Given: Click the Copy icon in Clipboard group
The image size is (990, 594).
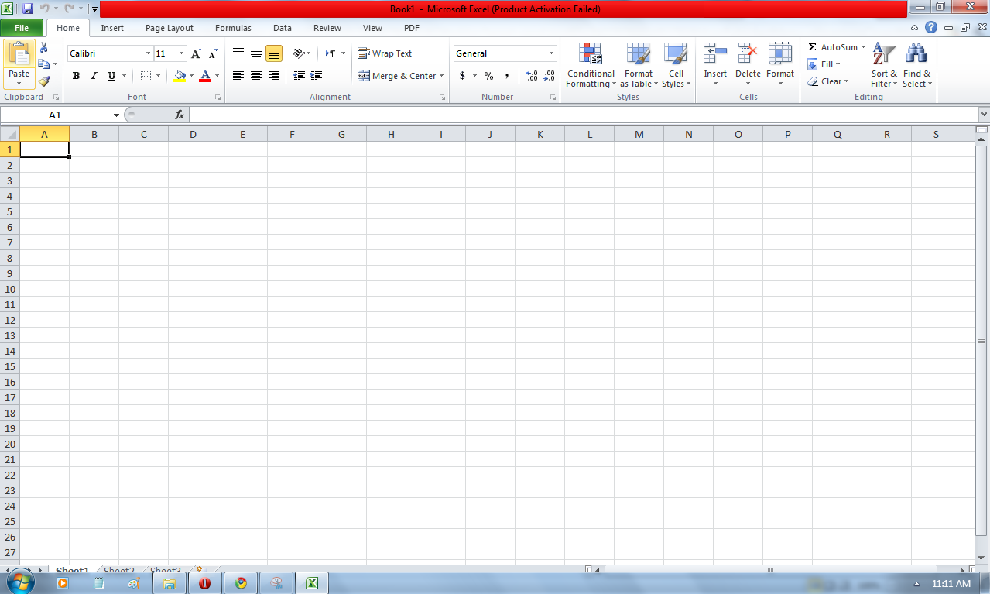Looking at the screenshot, I should [44, 64].
